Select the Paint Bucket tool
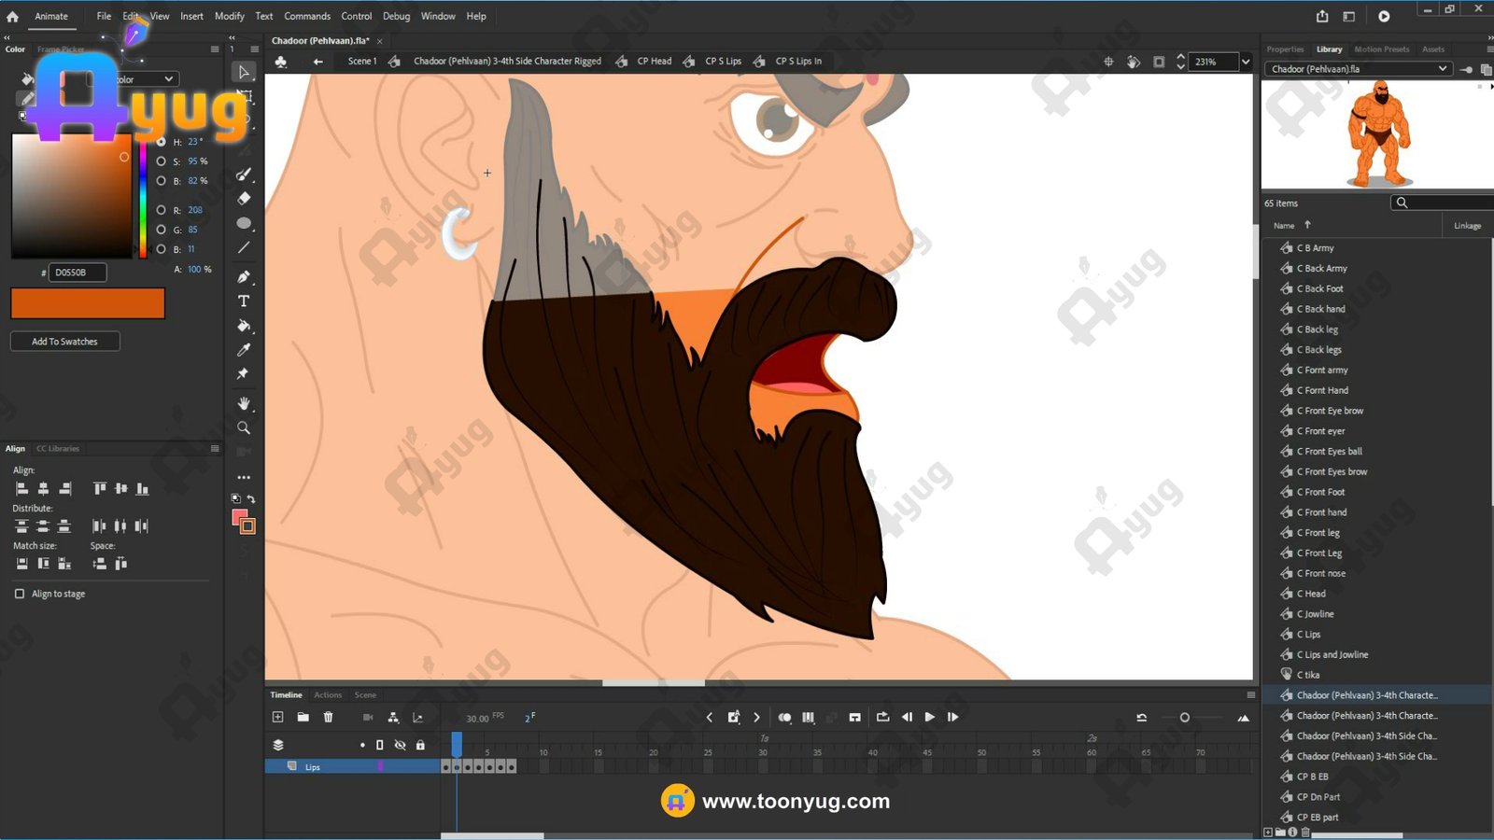Image resolution: width=1494 pixels, height=840 pixels. (244, 326)
